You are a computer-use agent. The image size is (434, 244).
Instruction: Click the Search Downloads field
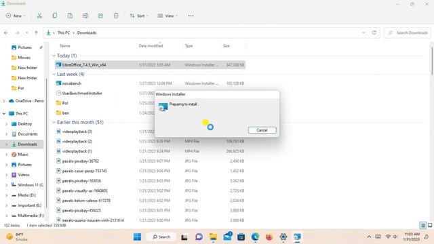click(x=408, y=33)
